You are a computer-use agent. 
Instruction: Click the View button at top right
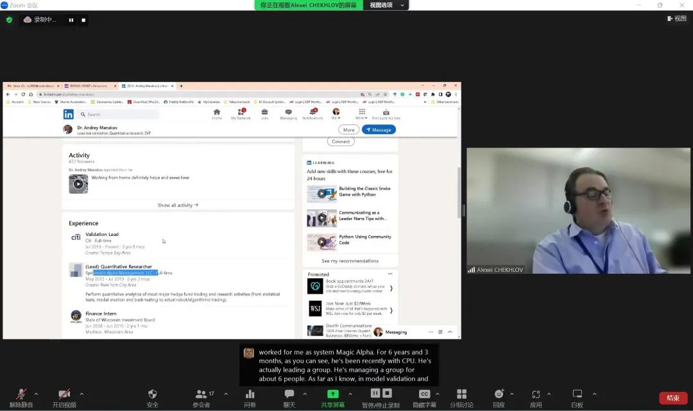677,19
